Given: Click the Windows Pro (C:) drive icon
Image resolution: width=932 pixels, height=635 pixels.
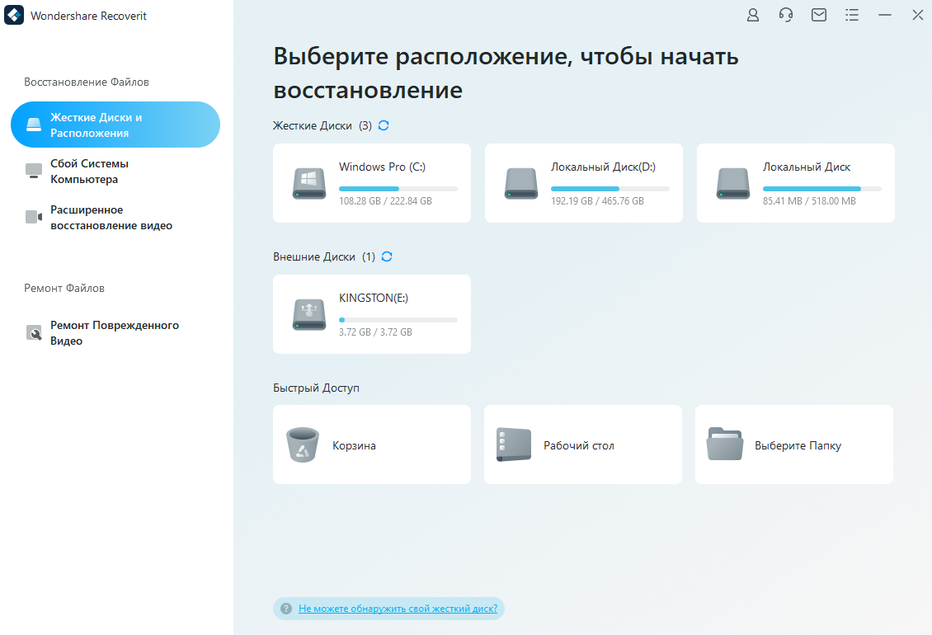Looking at the screenshot, I should (309, 183).
